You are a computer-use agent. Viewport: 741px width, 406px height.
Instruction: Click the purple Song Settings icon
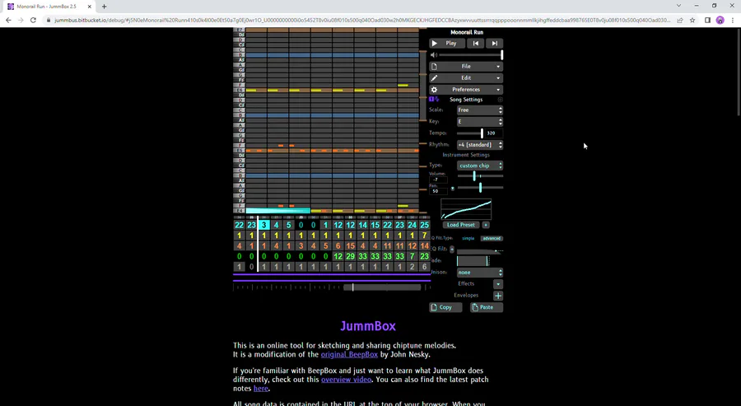click(x=434, y=100)
